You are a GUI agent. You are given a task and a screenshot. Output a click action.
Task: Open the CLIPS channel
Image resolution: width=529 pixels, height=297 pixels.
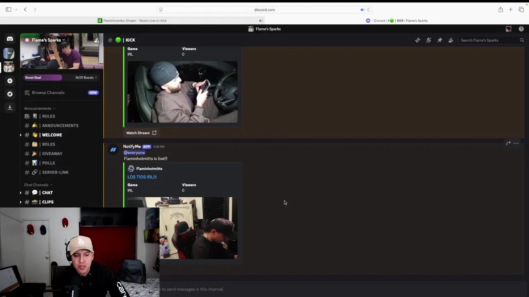pyautogui.click(x=61, y=202)
